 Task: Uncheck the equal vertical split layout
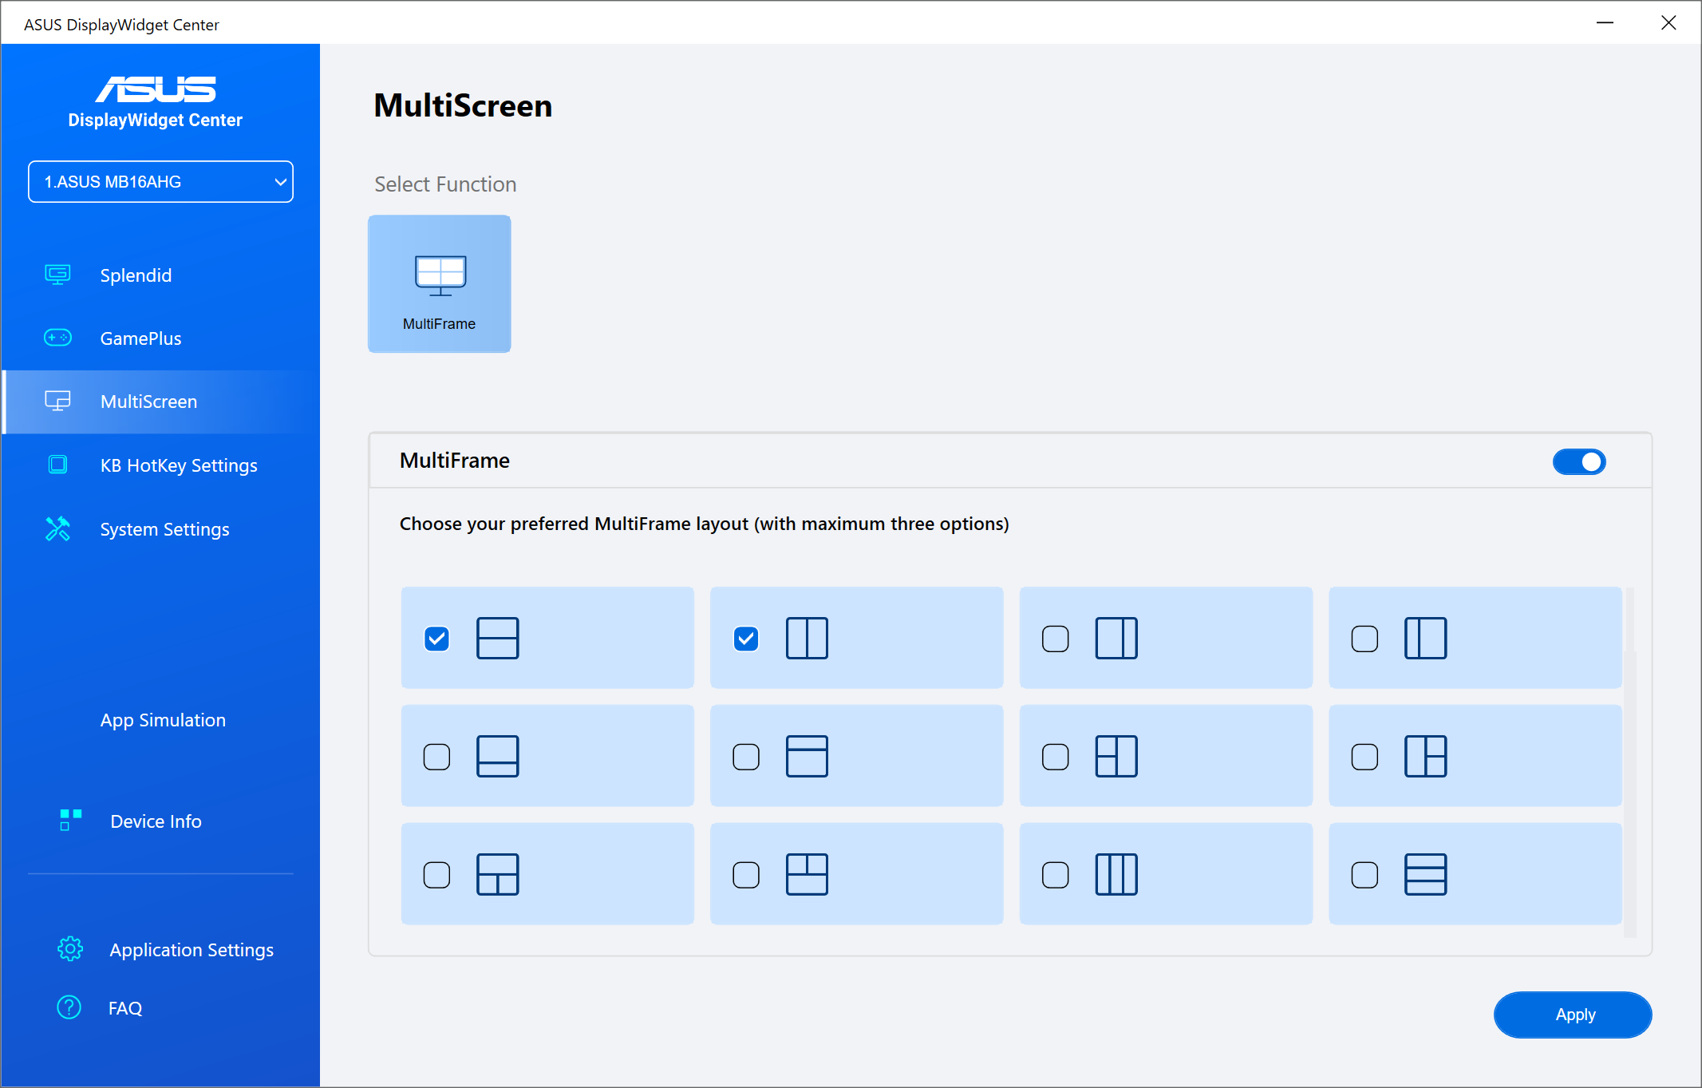click(745, 639)
